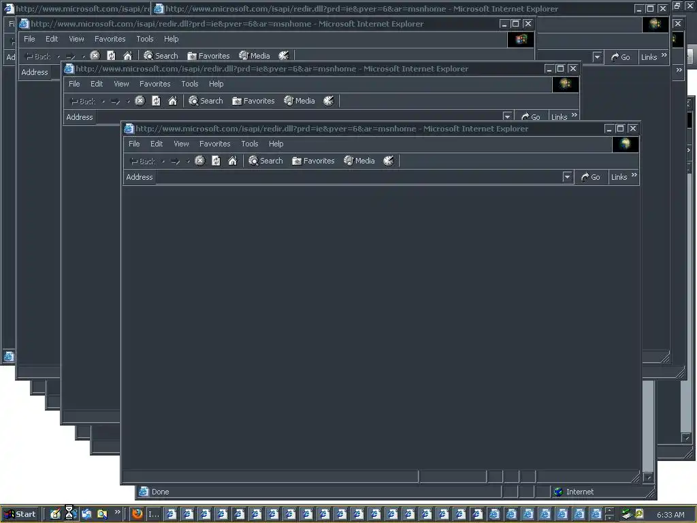
Task: Click Media in the third IE window back
Action: pos(255,56)
